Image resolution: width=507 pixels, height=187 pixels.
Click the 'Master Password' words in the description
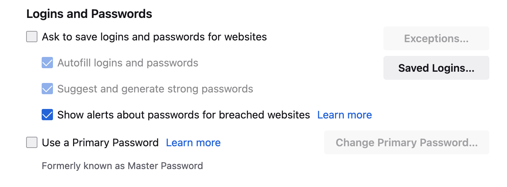tap(165, 166)
